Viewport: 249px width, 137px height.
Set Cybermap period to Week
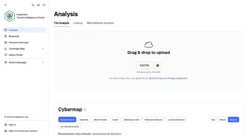pos(223,120)
